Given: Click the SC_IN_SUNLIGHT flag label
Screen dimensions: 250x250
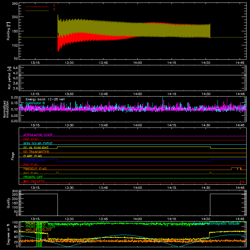Looking at the screenshot, I should coord(36,147).
